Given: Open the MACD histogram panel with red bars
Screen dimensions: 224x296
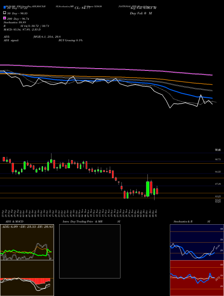Looking at the screenshot, I should point(27,278).
